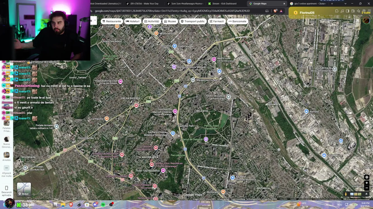Open the Arnoldo recent place
The image size is (373, 209).
point(6,156)
